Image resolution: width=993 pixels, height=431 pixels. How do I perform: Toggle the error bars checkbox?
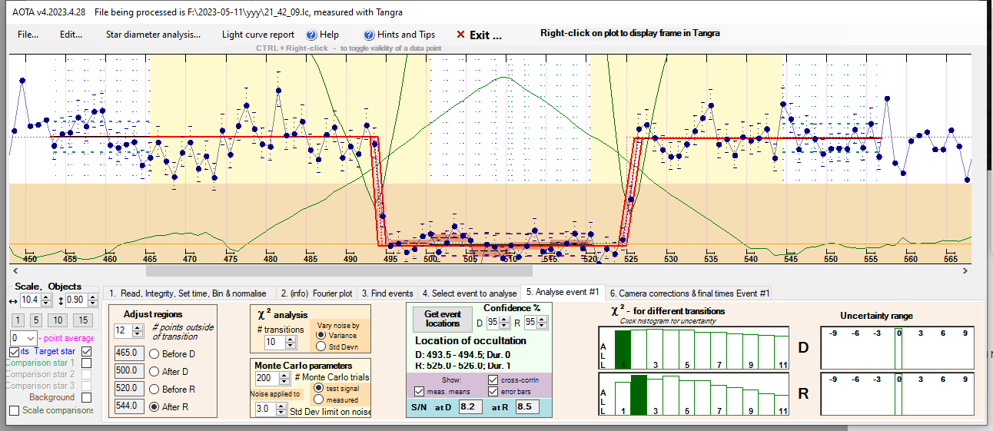click(x=493, y=392)
